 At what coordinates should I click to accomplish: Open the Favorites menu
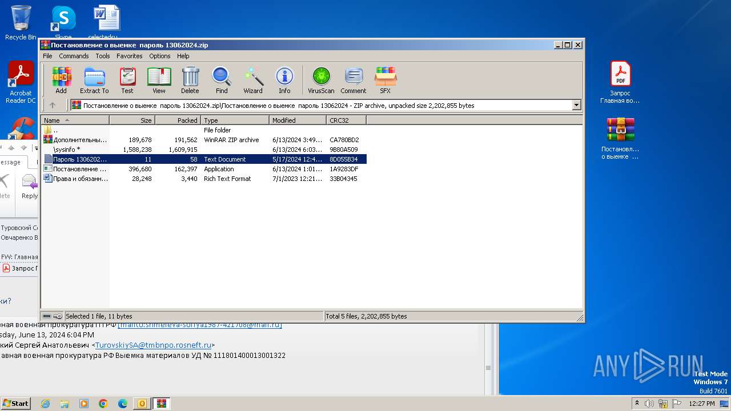click(x=130, y=56)
